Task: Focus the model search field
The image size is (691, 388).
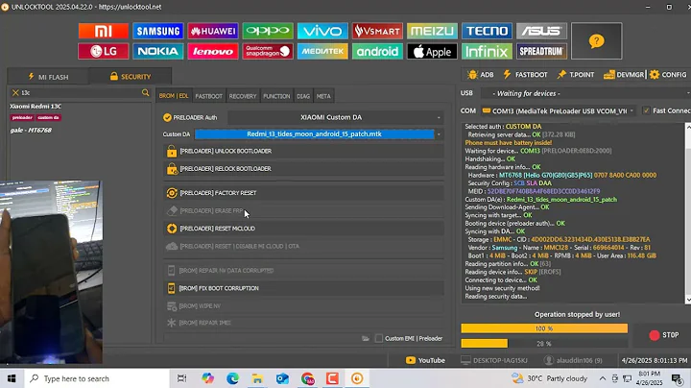Action: tap(81, 92)
